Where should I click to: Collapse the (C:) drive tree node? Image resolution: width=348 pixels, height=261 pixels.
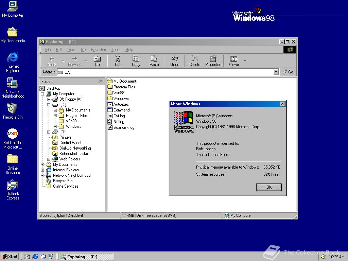click(49, 105)
